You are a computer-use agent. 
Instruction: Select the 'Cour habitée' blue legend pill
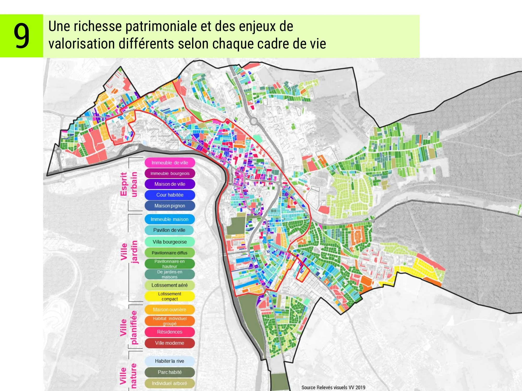click(170, 195)
